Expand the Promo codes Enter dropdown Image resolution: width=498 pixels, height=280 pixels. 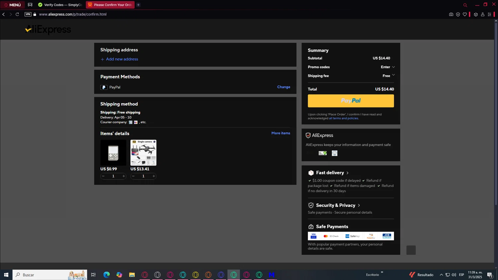coord(388,67)
